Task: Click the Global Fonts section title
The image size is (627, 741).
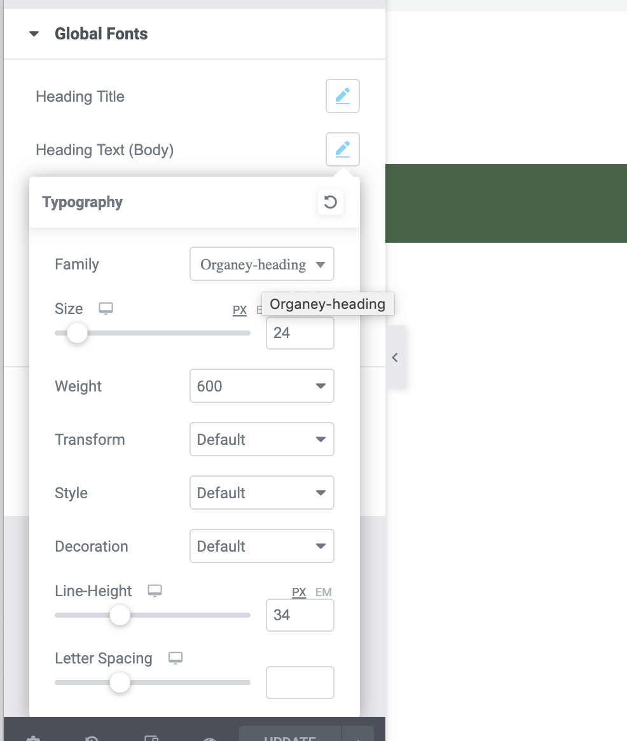Action: (x=101, y=34)
